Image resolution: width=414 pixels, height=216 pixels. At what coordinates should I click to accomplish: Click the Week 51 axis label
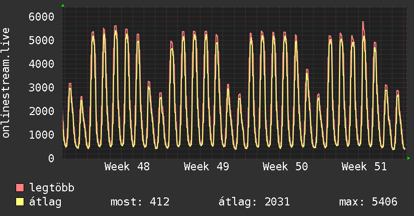click(364, 167)
